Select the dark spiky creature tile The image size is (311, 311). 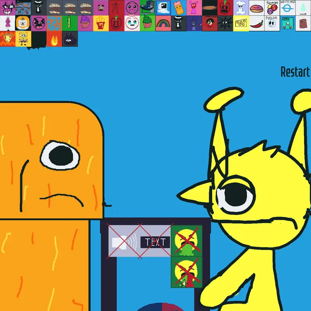click(70, 39)
